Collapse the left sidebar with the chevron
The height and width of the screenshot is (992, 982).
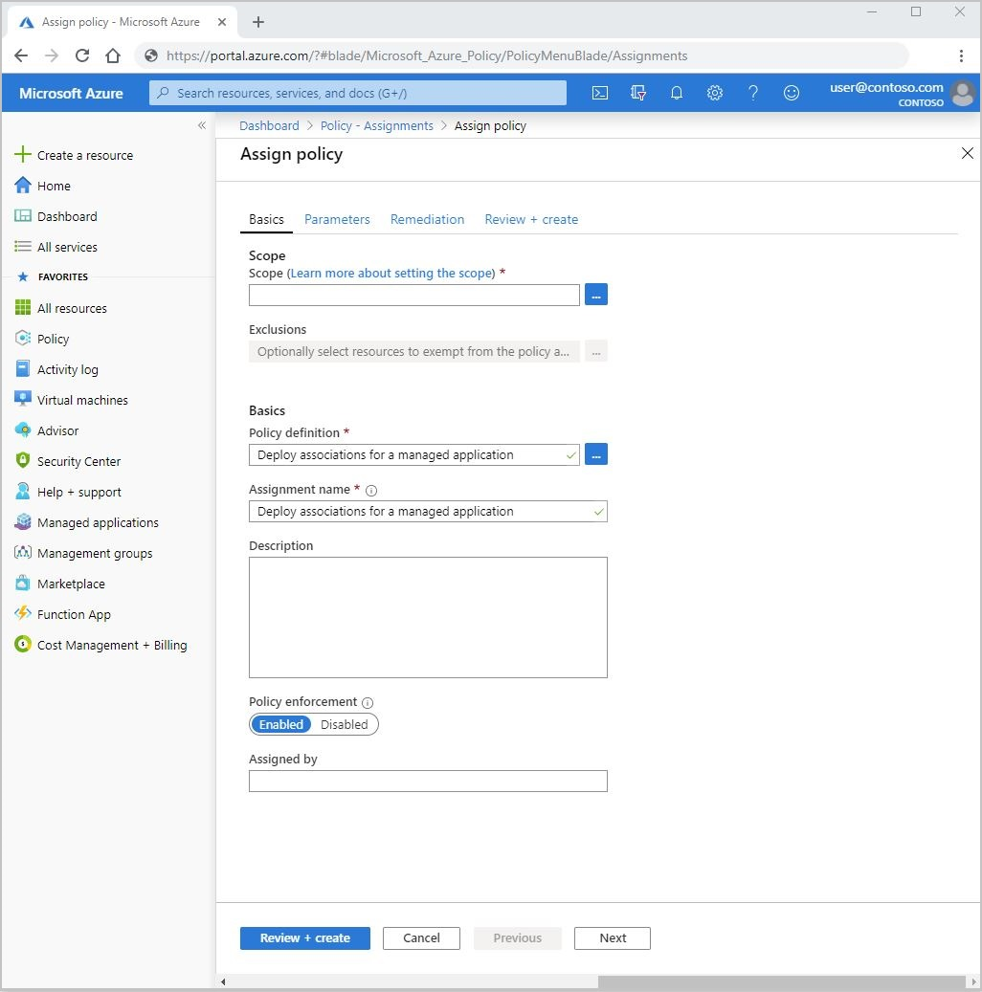click(202, 125)
